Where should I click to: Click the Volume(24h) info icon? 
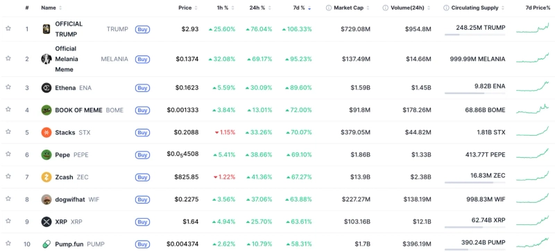385,8
